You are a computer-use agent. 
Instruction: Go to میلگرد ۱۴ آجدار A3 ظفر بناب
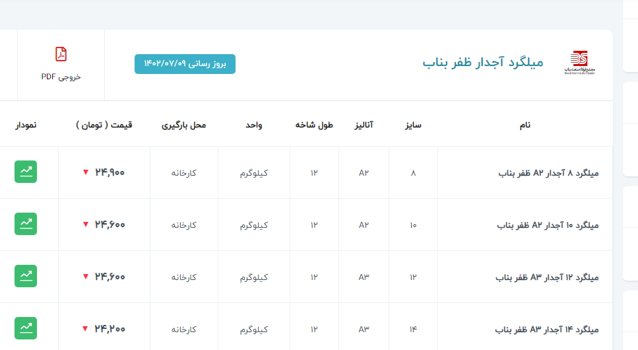pyautogui.click(x=547, y=330)
